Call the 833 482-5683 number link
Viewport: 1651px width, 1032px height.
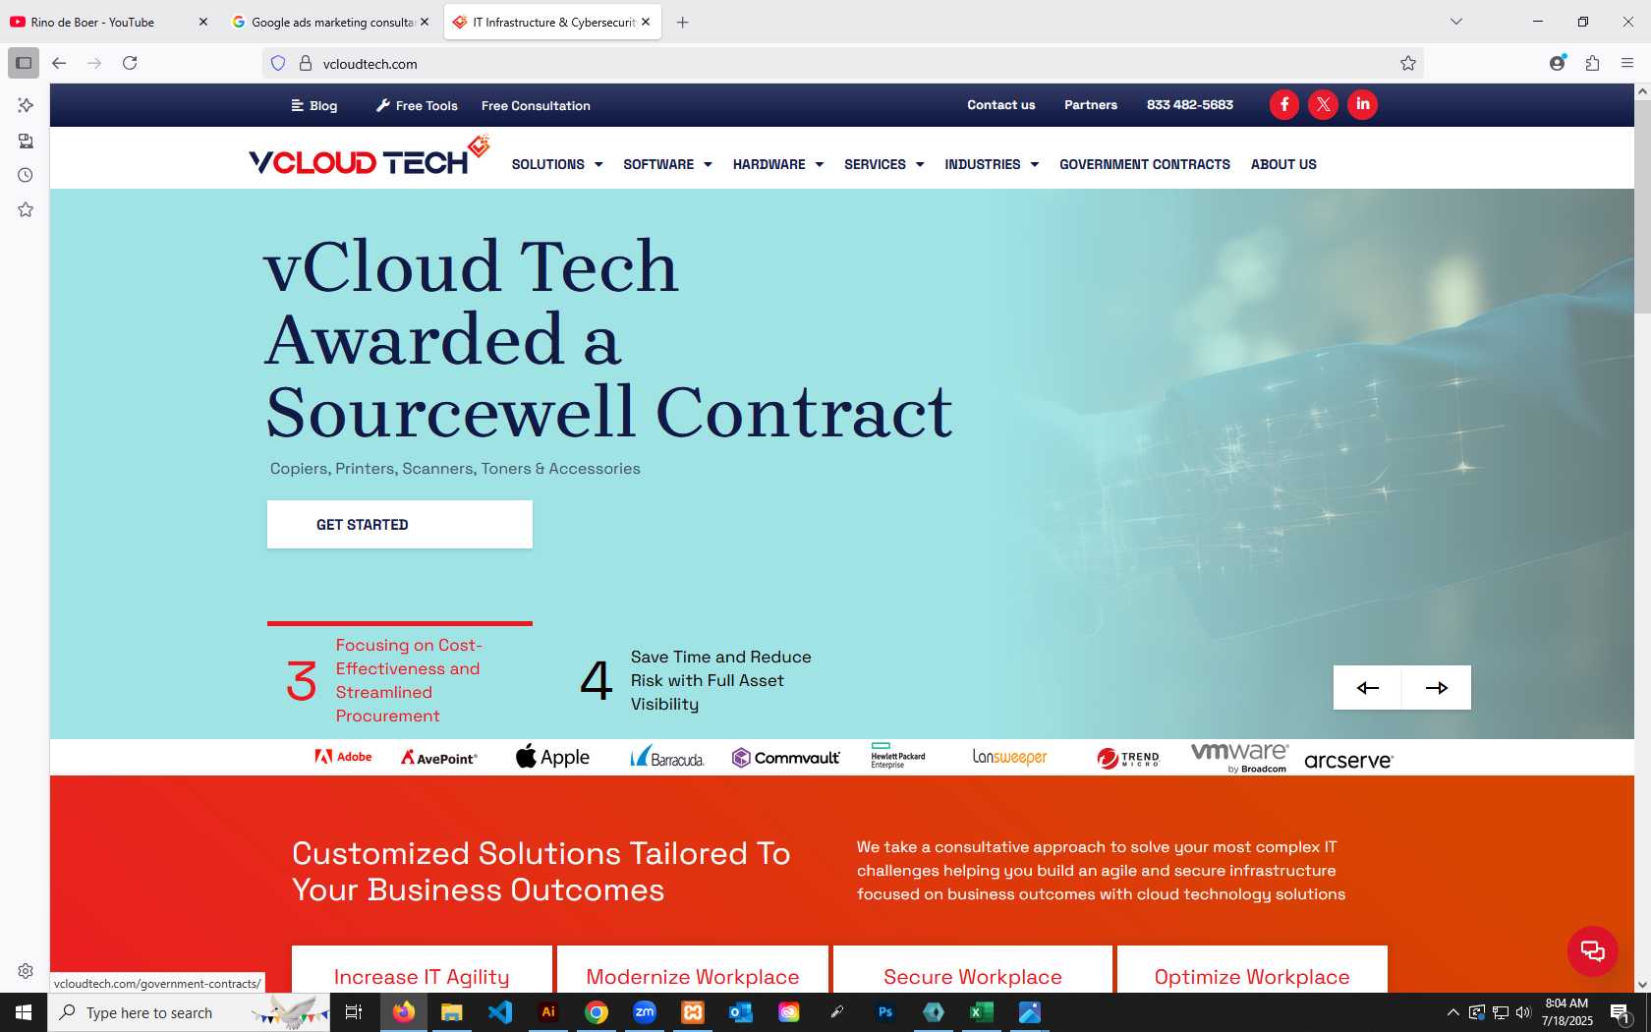coord(1189,104)
